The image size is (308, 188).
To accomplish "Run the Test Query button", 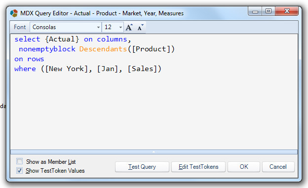I will pos(142,167).
